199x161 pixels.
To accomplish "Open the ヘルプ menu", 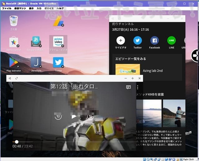I will click(x=60, y=8).
